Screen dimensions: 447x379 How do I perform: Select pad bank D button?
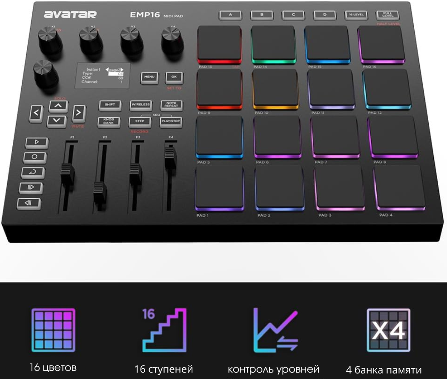coord(325,15)
